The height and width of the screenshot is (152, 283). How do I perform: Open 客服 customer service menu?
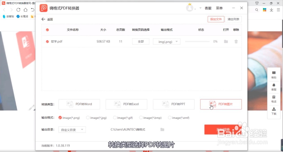[x=208, y=8]
